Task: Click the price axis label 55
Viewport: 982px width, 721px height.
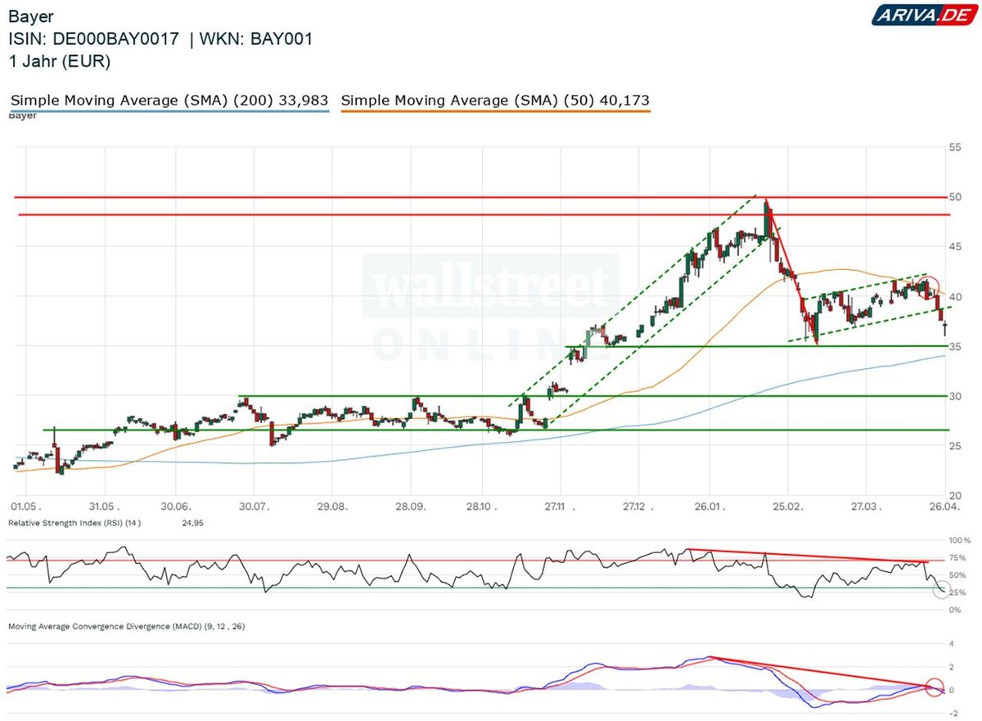Action: 954,147
